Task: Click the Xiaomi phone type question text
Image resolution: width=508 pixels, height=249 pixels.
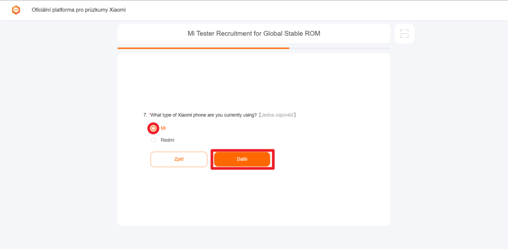Action: click(x=203, y=115)
